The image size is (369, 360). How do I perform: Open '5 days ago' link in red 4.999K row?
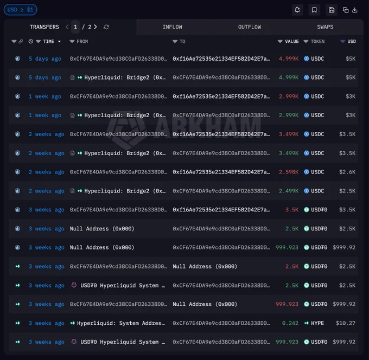coord(44,59)
